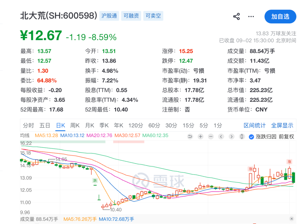This screenshot has width=305, height=224.
Task: Open the three-dot more options menu
Action: pos(251,17)
